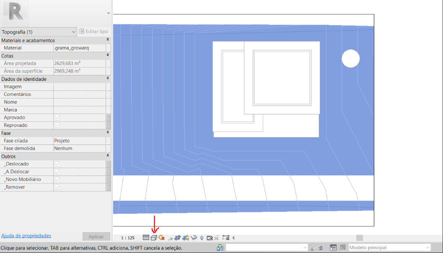Click the 1:125 view scale control
The width and height of the screenshot is (443, 253).
coord(127,238)
